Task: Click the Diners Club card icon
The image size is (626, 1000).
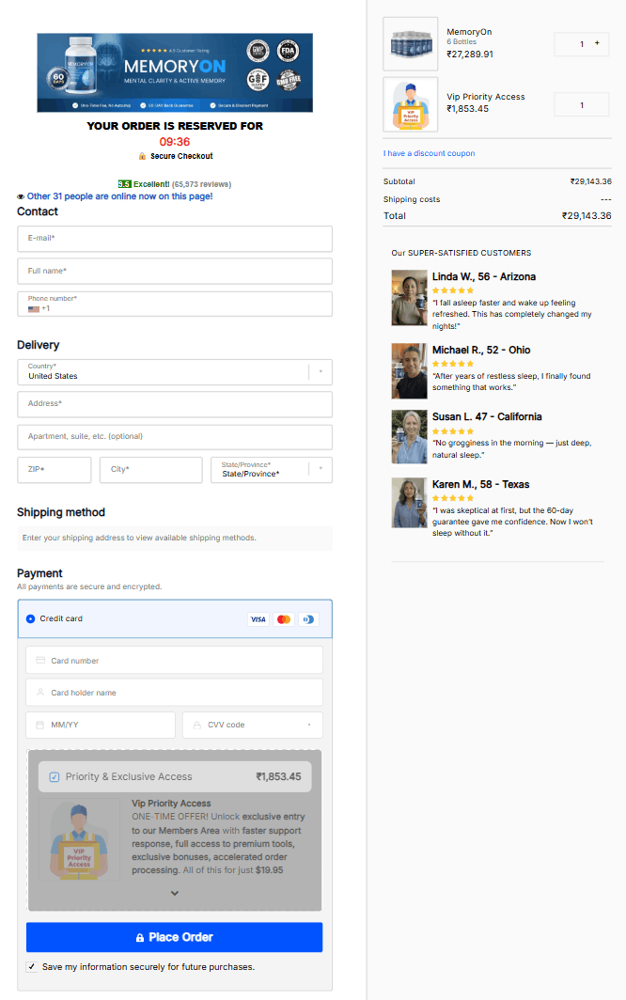Action: pyautogui.click(x=308, y=619)
